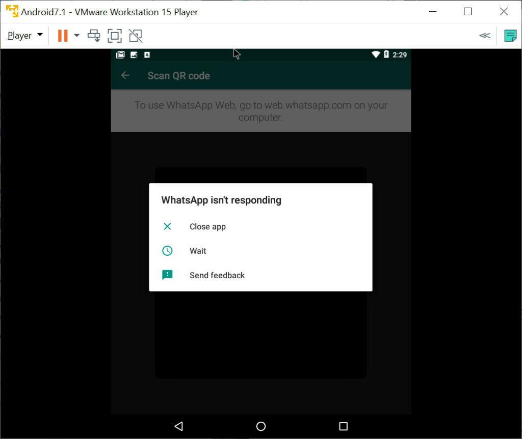
Task: Tap the battery charging icon
Action: pos(386,54)
